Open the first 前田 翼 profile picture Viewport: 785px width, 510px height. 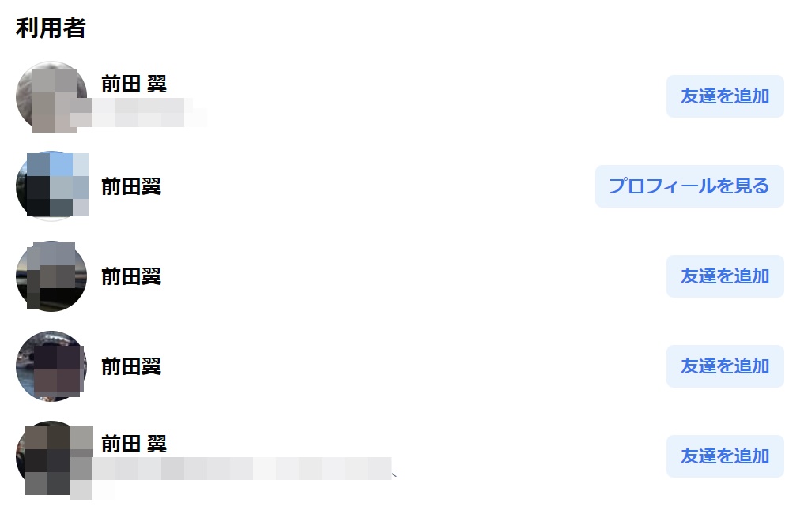[51, 96]
